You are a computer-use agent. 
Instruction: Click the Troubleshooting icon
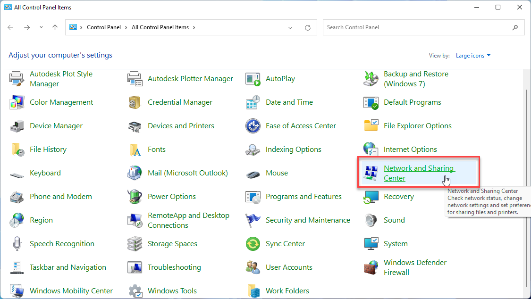[x=135, y=267]
